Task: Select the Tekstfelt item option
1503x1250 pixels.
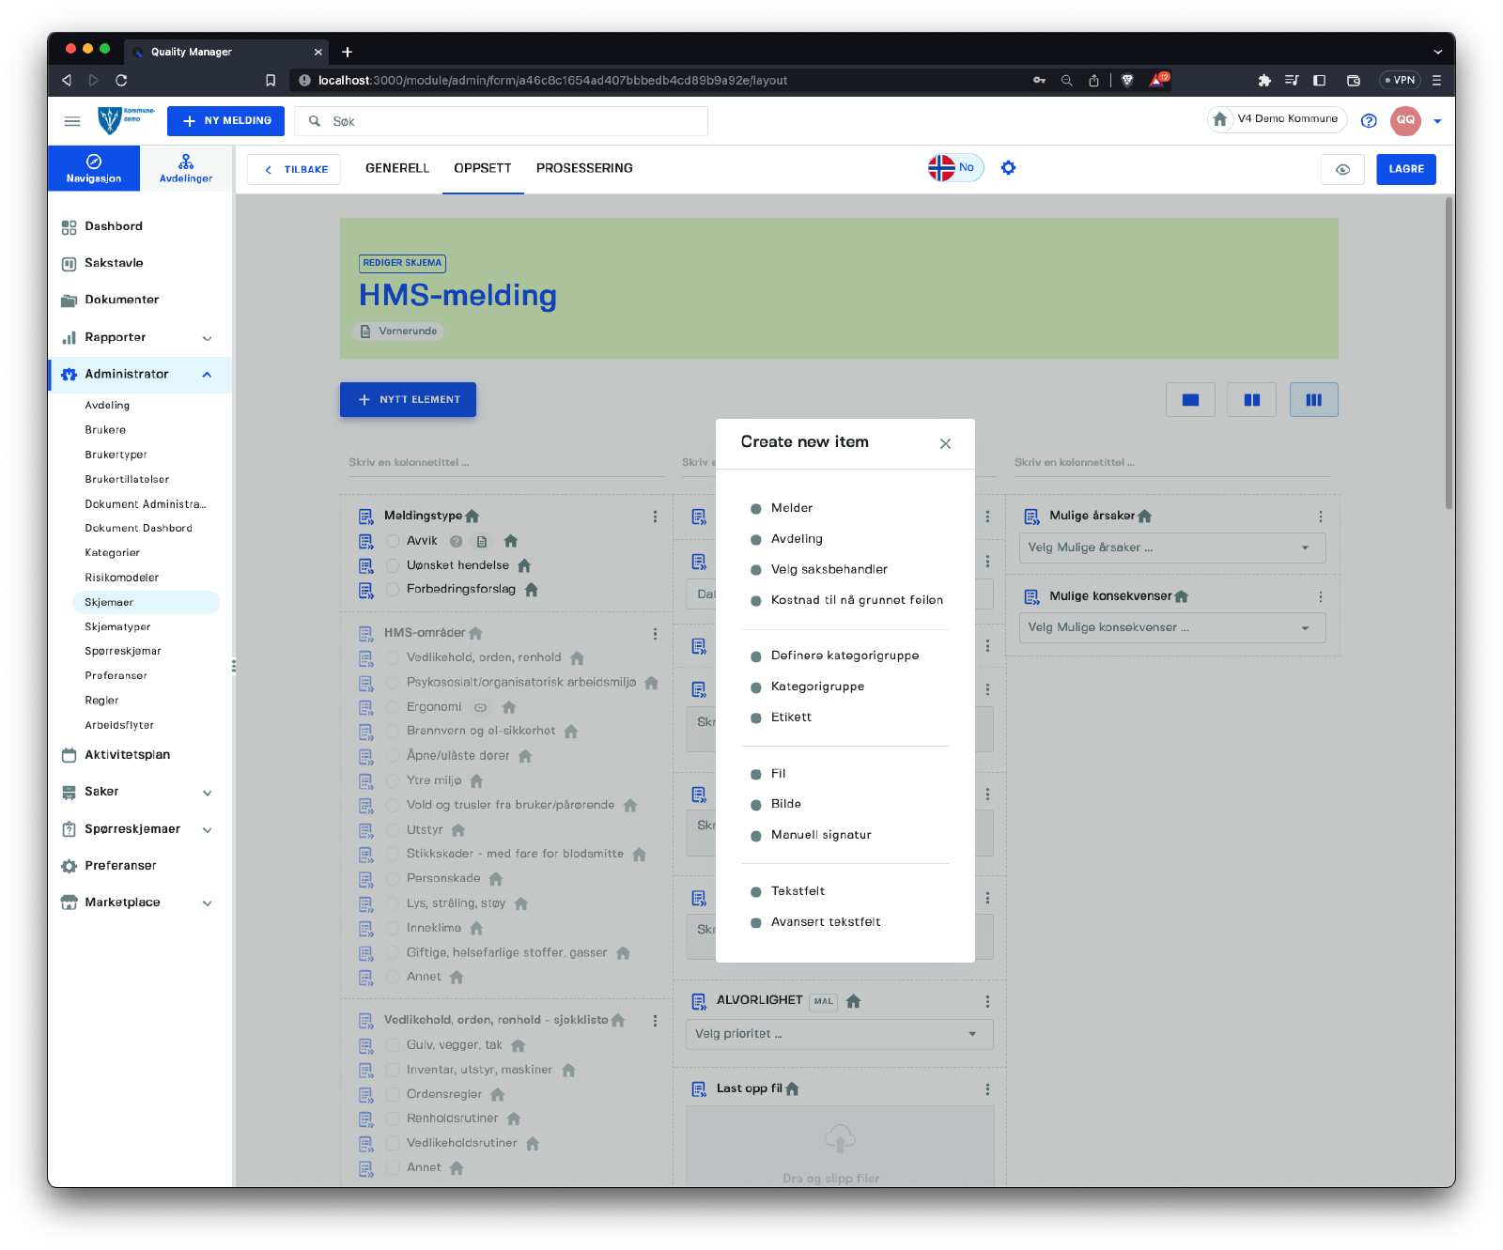Action: pyautogui.click(x=798, y=891)
